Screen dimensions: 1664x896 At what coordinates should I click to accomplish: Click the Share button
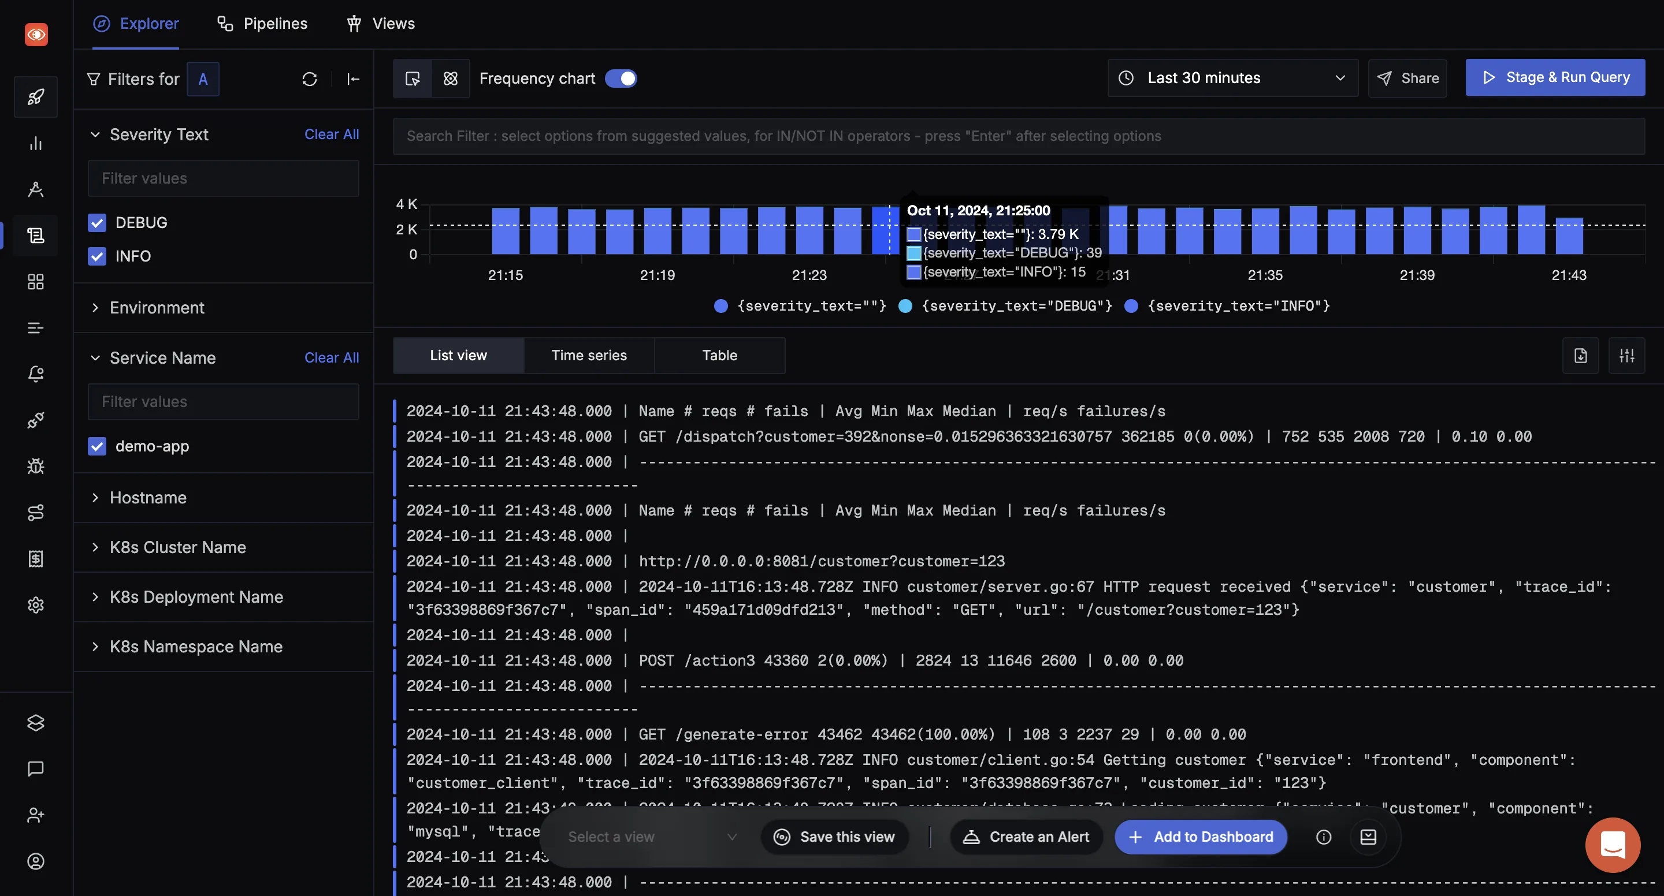(x=1407, y=78)
